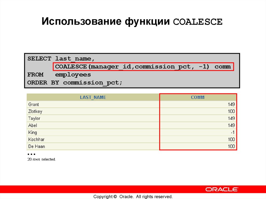Click the copyright notice at the bottom
The image size is (266, 199).
click(133, 196)
